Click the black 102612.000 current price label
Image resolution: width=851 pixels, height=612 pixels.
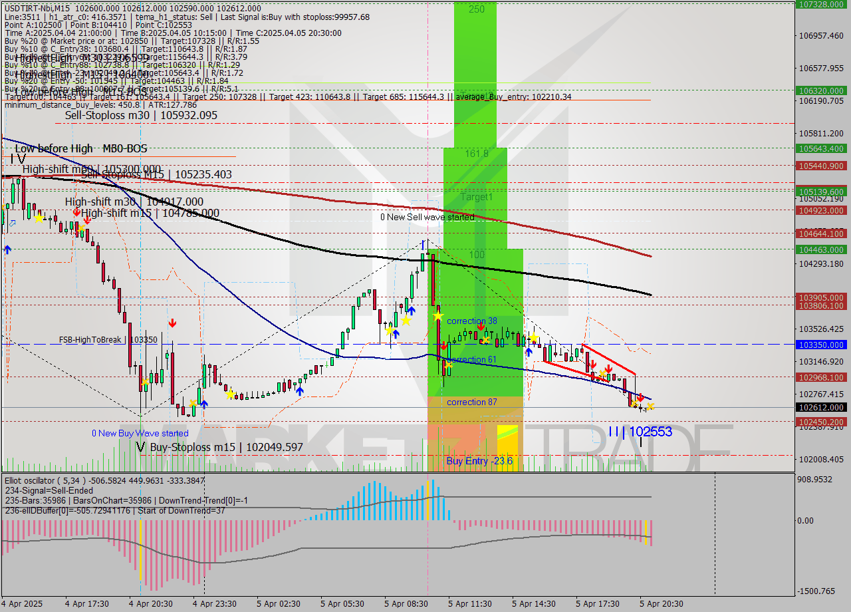click(820, 407)
